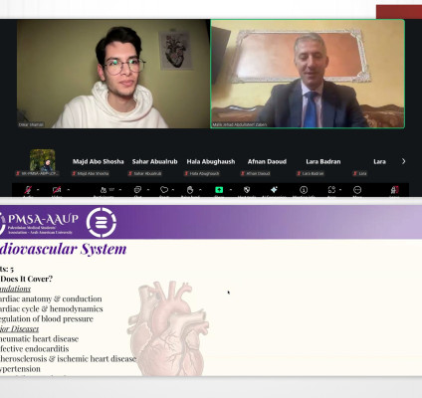422x398 pixels.
Task: Click the React heart icon
Action: point(164,190)
